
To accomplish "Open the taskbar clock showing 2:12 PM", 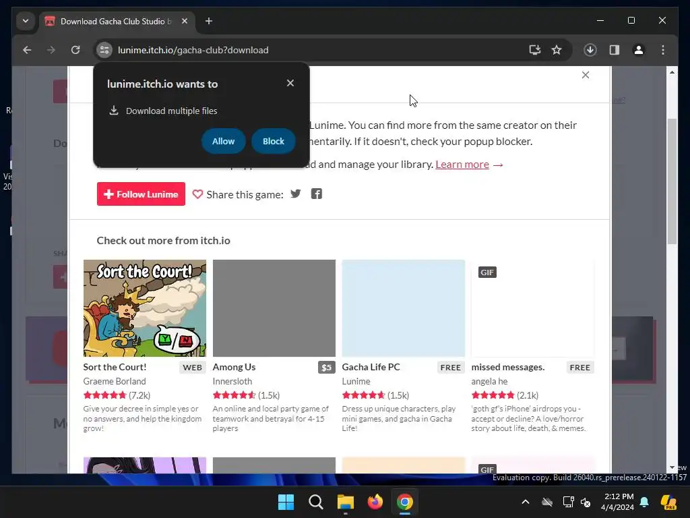I will point(618,502).
